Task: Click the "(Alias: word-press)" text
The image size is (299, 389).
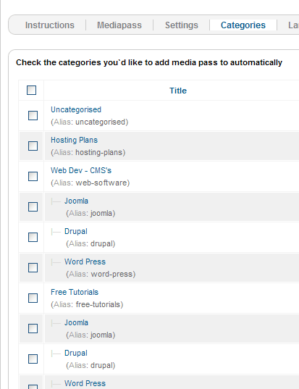Action: (101, 274)
